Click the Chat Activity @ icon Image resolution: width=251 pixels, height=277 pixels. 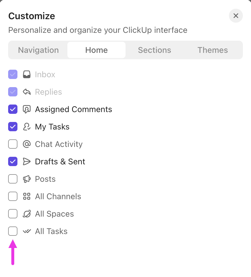(27, 144)
